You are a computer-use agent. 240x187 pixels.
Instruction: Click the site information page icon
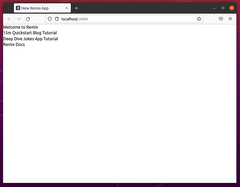(57, 19)
